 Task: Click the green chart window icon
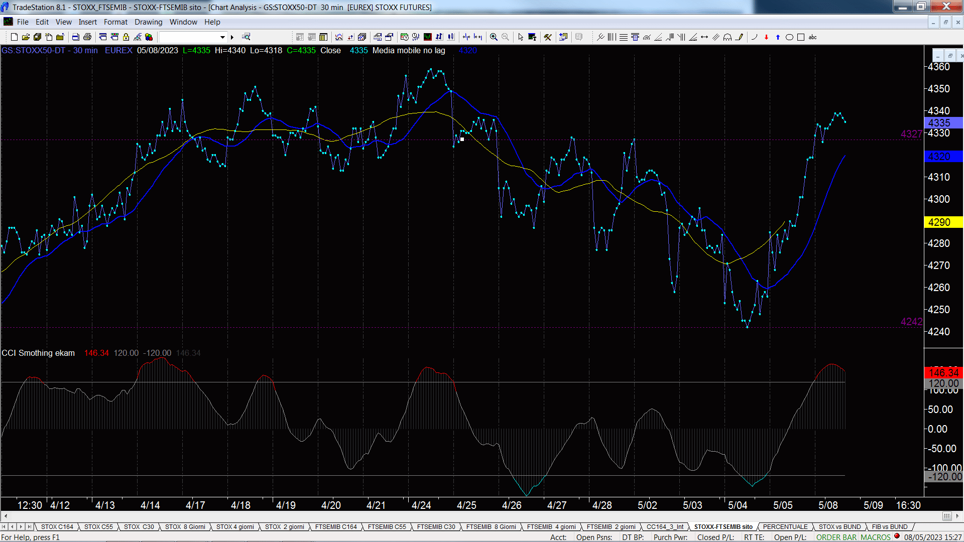428,37
